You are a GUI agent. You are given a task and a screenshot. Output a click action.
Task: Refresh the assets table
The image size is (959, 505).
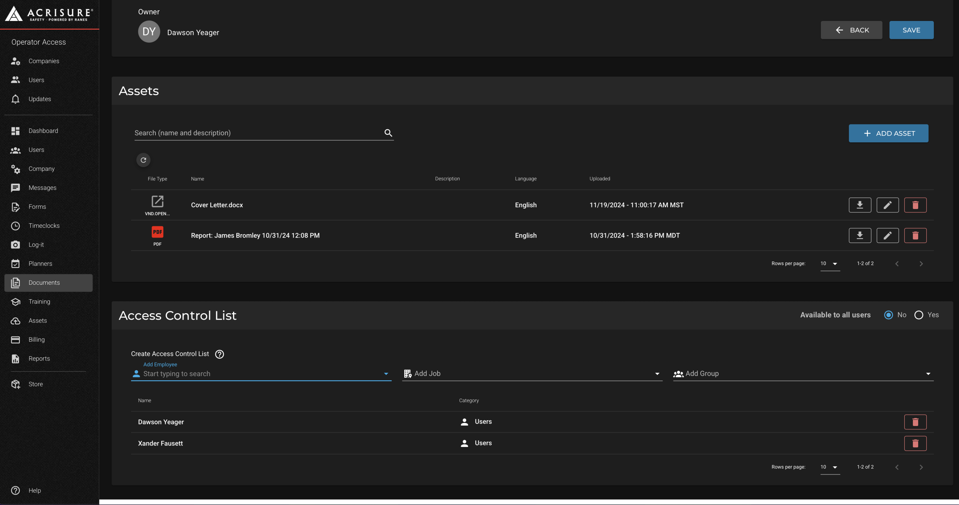coord(143,160)
